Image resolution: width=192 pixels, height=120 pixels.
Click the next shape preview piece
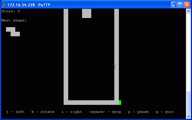click(x=13, y=32)
